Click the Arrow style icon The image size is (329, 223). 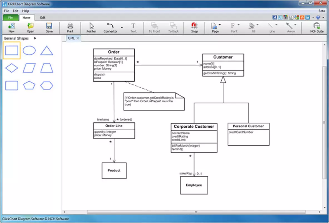tap(291, 28)
